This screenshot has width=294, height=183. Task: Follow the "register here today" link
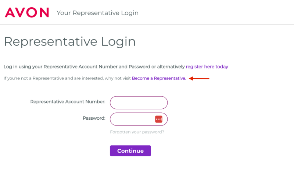point(207,67)
